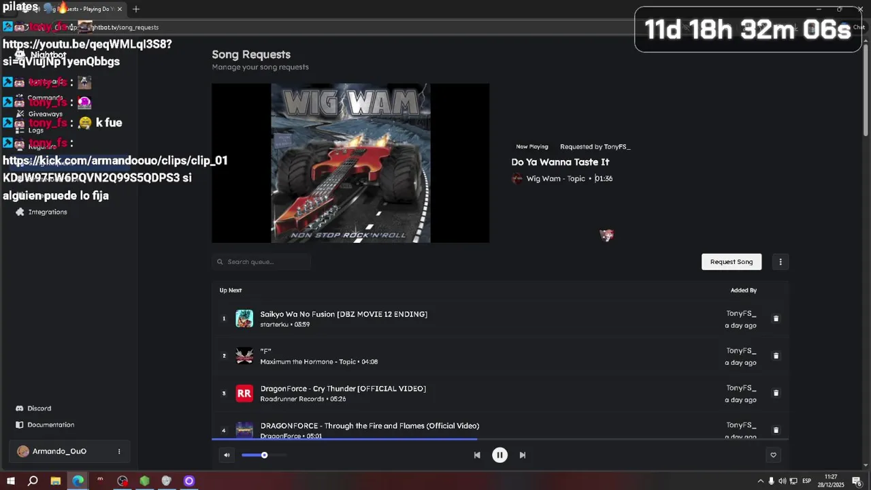Click the Do Ya Wanna Taste It title
The height and width of the screenshot is (490, 871).
point(560,162)
